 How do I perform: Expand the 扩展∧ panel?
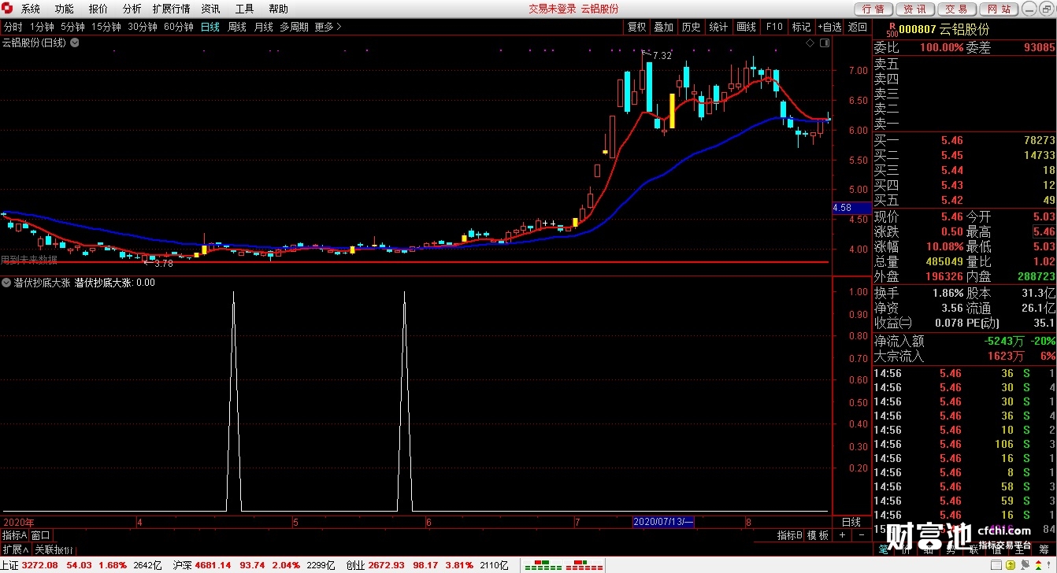(15, 549)
